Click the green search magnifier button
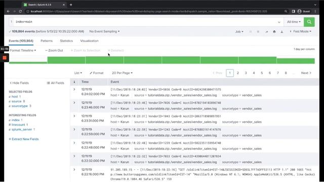This screenshot has height=182, width=324. pos(309,22)
